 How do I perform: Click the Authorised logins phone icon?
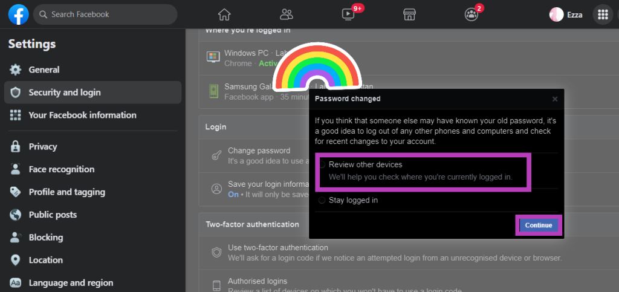(x=216, y=286)
